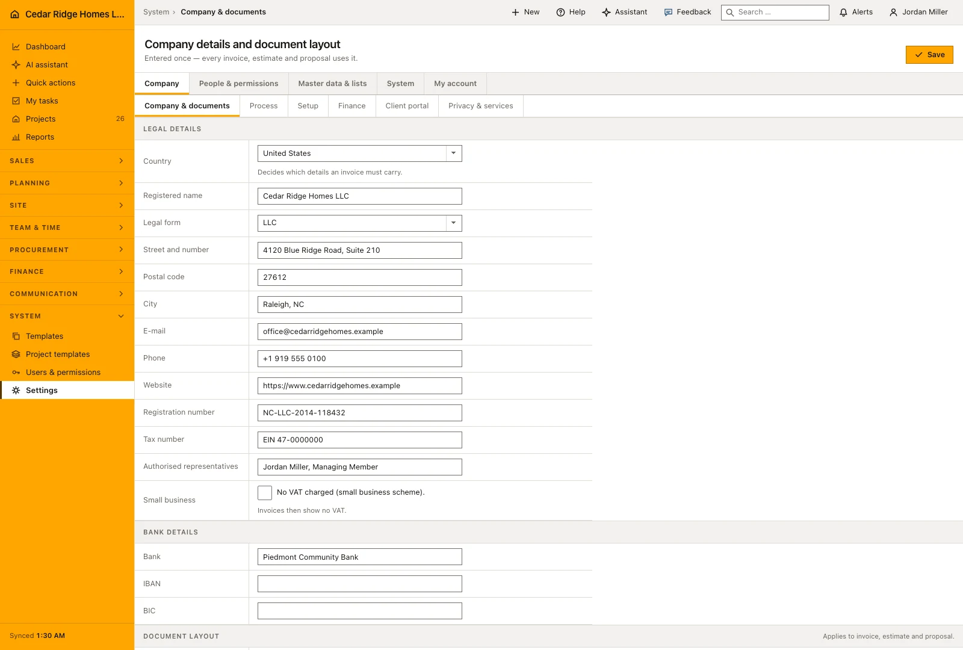
Task: Click the Feedback speech bubble icon
Action: point(668,12)
